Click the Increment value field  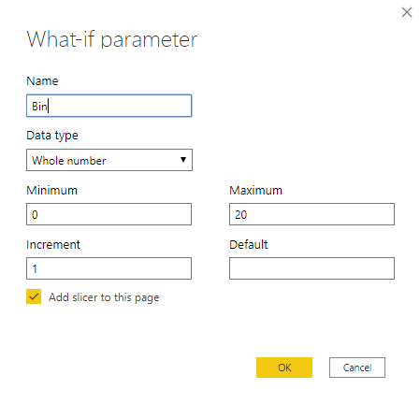[x=109, y=268]
